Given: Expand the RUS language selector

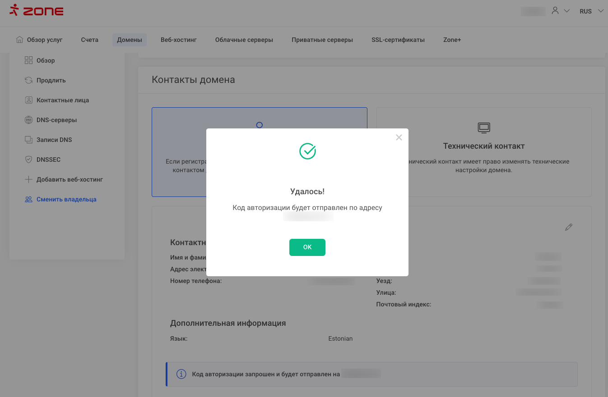Looking at the screenshot, I should click(x=591, y=11).
